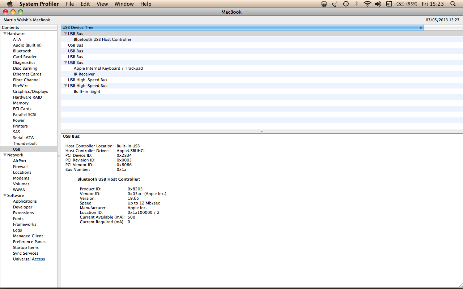Select the USB sidebar entry

pyautogui.click(x=29, y=149)
